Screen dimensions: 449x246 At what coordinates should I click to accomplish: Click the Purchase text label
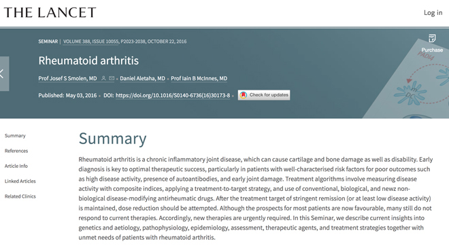432,50
